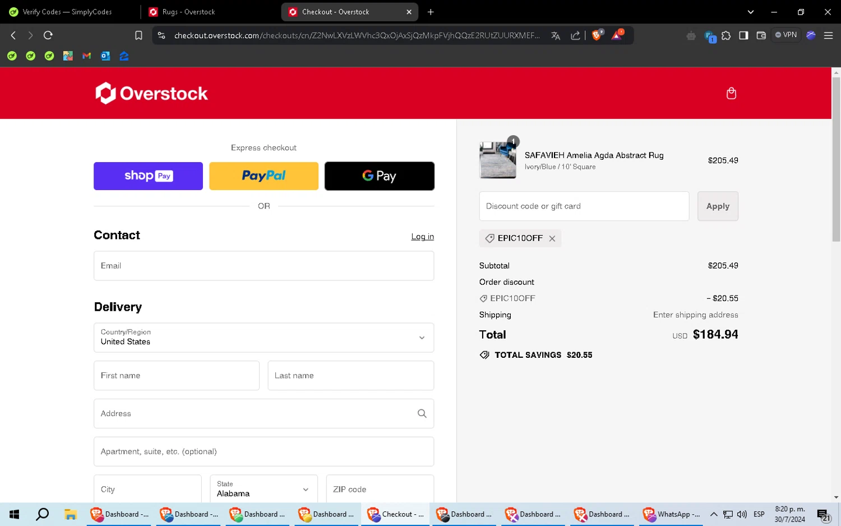
Task: Click into the Address field
Action: pos(264,414)
